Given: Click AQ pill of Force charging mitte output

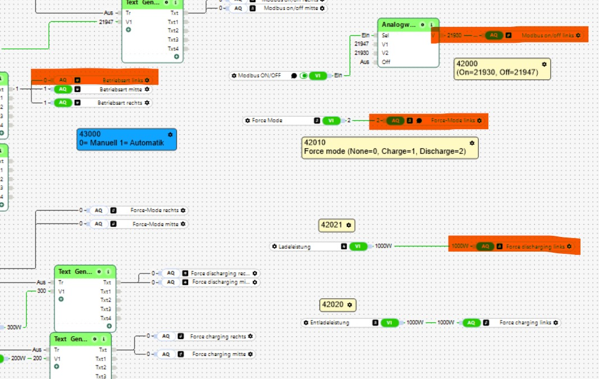Looking at the screenshot, I should (166, 354).
